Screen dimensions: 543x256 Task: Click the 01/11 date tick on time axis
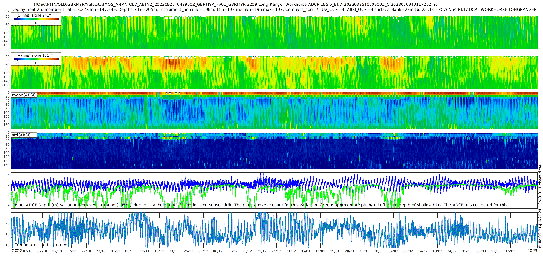point(115,251)
